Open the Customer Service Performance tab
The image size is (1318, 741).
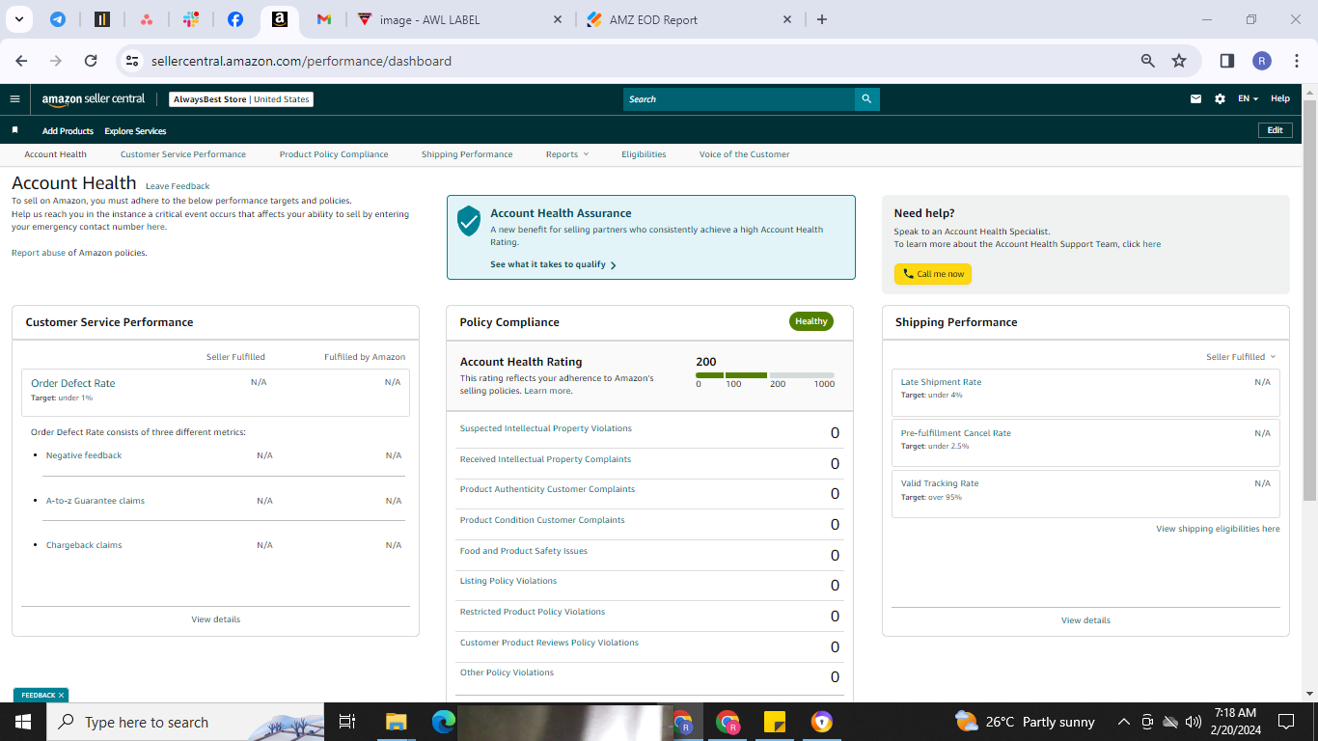[183, 154]
